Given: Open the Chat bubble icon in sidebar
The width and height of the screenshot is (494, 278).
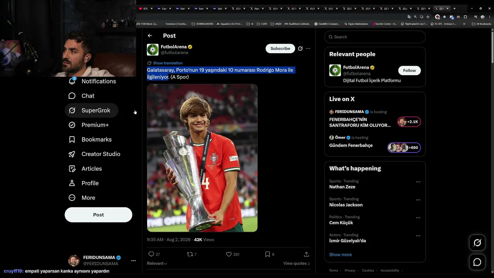Looking at the screenshot, I should coord(72,96).
